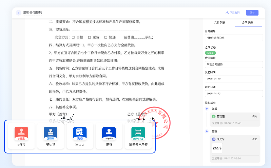Click 潘光华's avatar in the 签章 step

click(214, 139)
